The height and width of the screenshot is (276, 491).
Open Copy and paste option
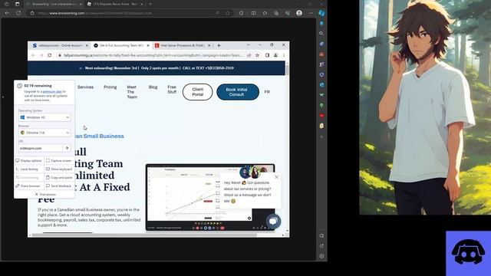(x=59, y=177)
